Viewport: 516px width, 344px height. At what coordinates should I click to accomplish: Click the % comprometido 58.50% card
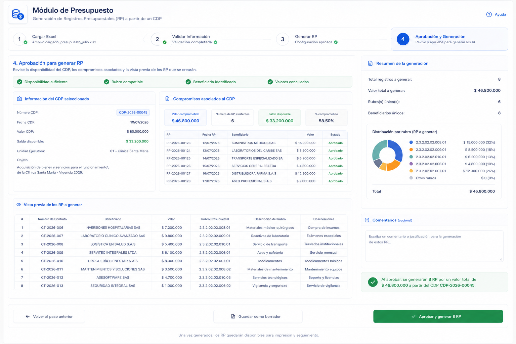(x=327, y=118)
